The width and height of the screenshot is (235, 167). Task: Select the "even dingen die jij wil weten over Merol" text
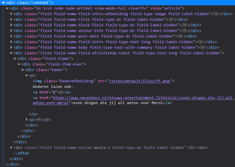(118, 103)
